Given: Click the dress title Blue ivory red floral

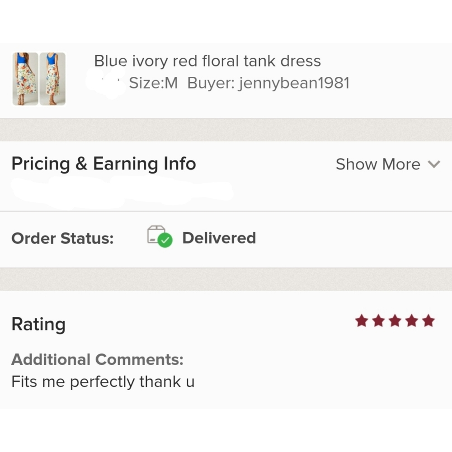Looking at the screenshot, I should (207, 61).
